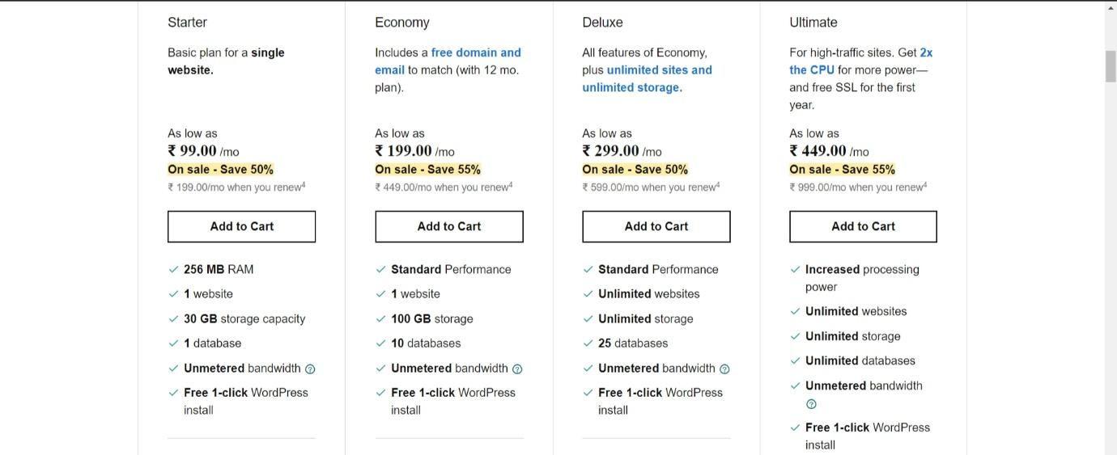Click the Starter plan bandwidth help icon
The width and height of the screenshot is (1117, 455).
point(309,369)
